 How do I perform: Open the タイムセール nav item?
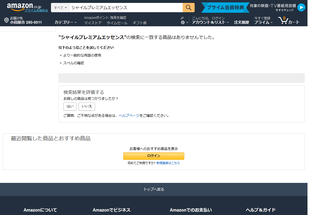click(117, 23)
